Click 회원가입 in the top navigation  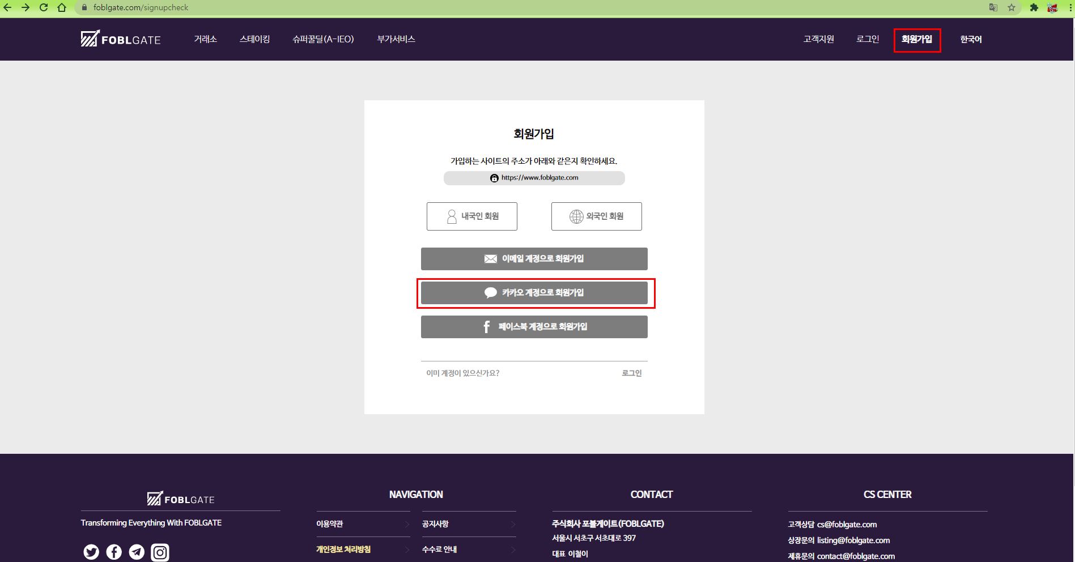point(917,39)
